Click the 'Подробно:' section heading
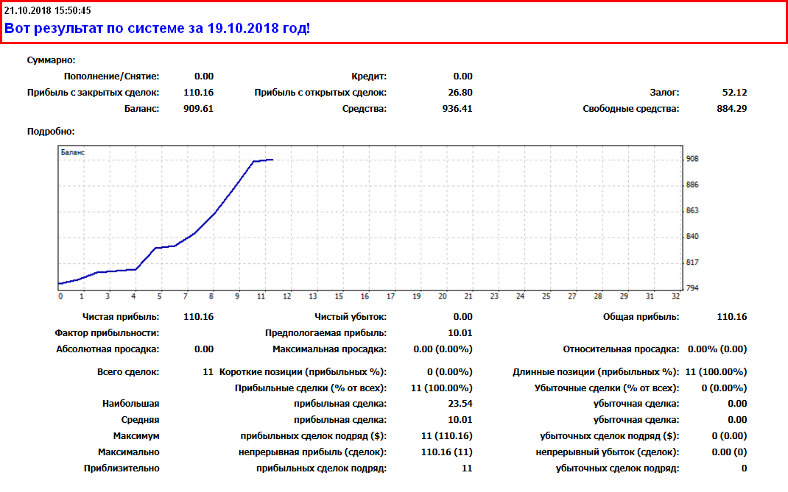This screenshot has width=788, height=492. pyautogui.click(x=51, y=132)
